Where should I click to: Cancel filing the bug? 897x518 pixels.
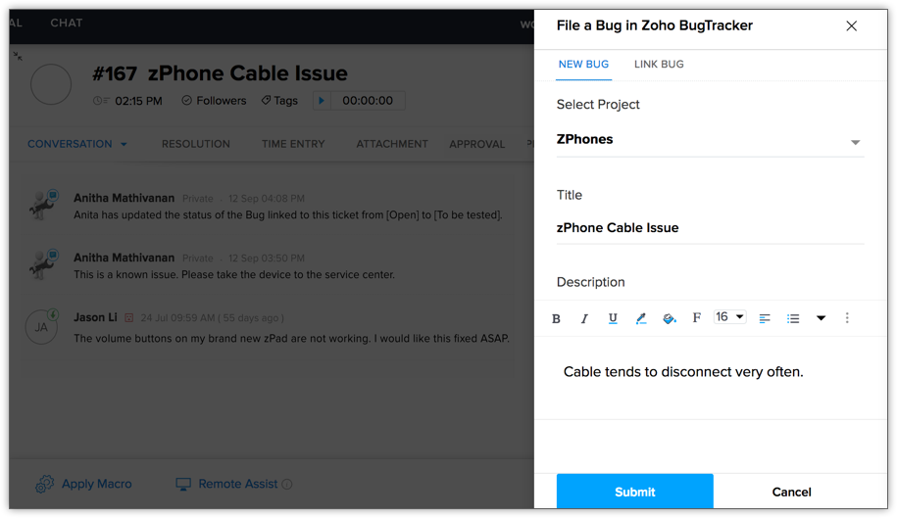(791, 492)
